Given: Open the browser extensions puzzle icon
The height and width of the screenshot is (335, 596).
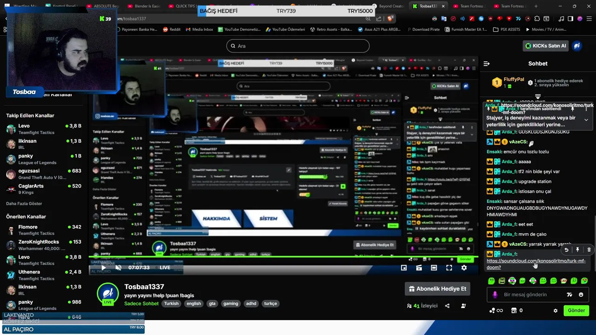Looking at the screenshot, I should click(537, 19).
